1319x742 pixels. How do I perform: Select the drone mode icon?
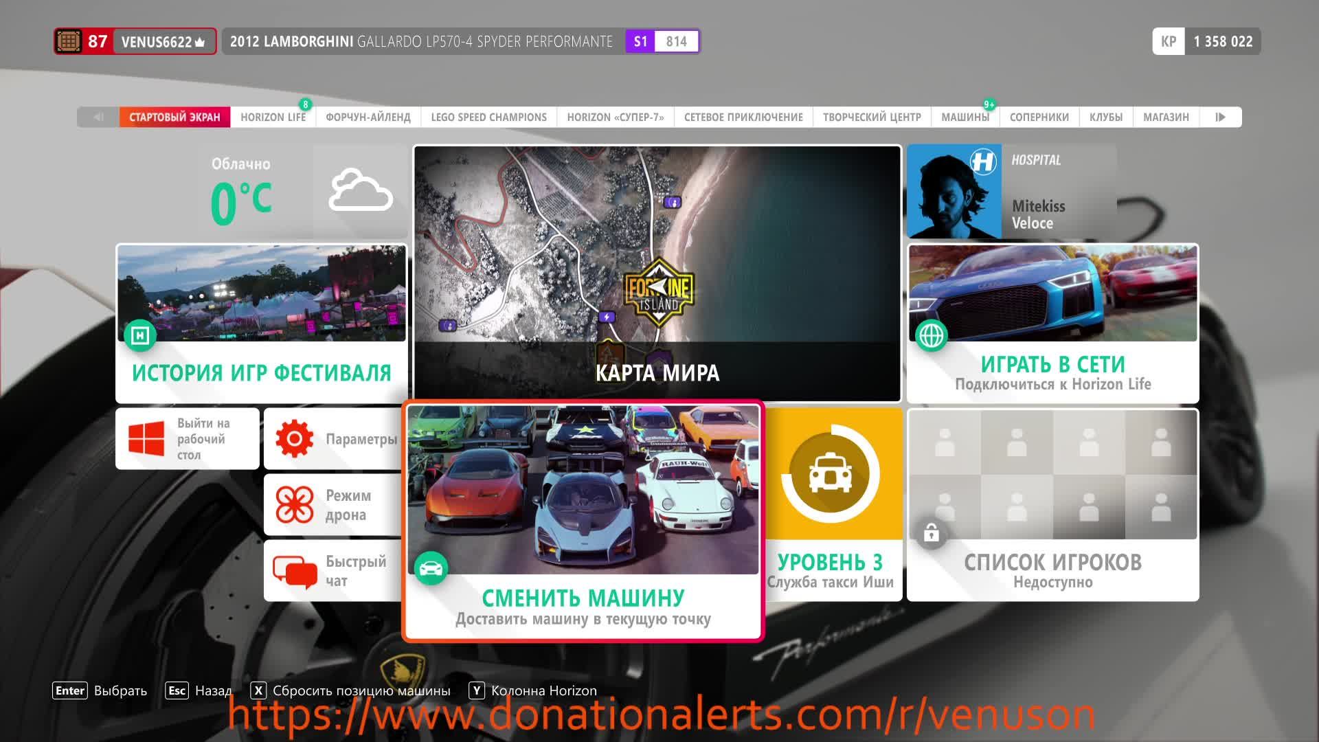tap(294, 504)
